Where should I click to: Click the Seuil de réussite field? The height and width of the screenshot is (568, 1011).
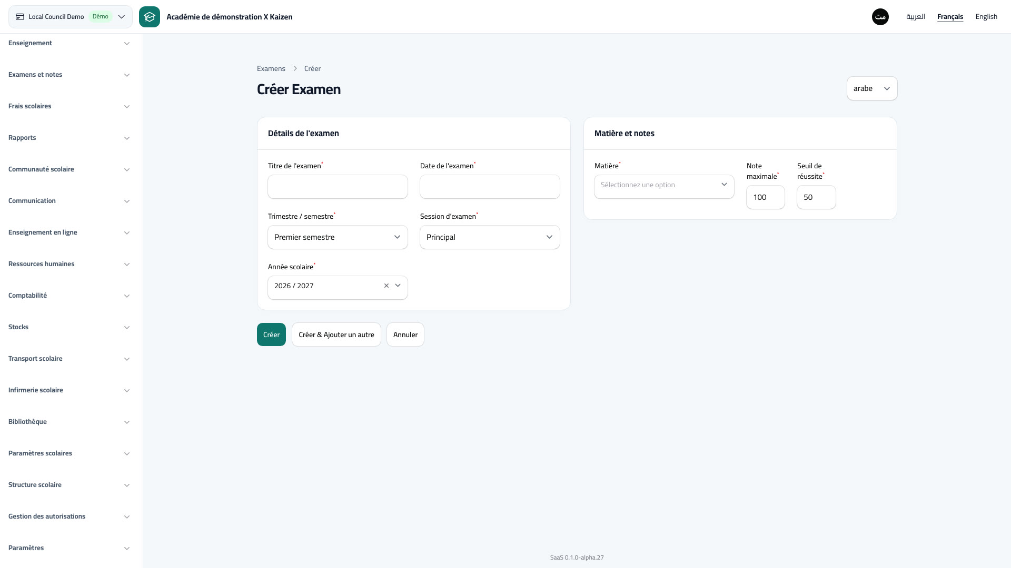(x=816, y=197)
